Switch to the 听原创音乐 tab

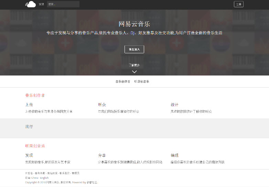[142, 81]
